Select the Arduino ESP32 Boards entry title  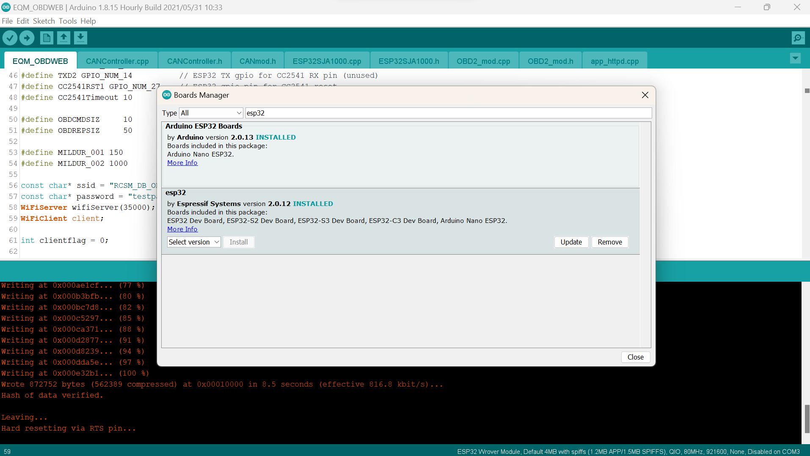pos(204,126)
